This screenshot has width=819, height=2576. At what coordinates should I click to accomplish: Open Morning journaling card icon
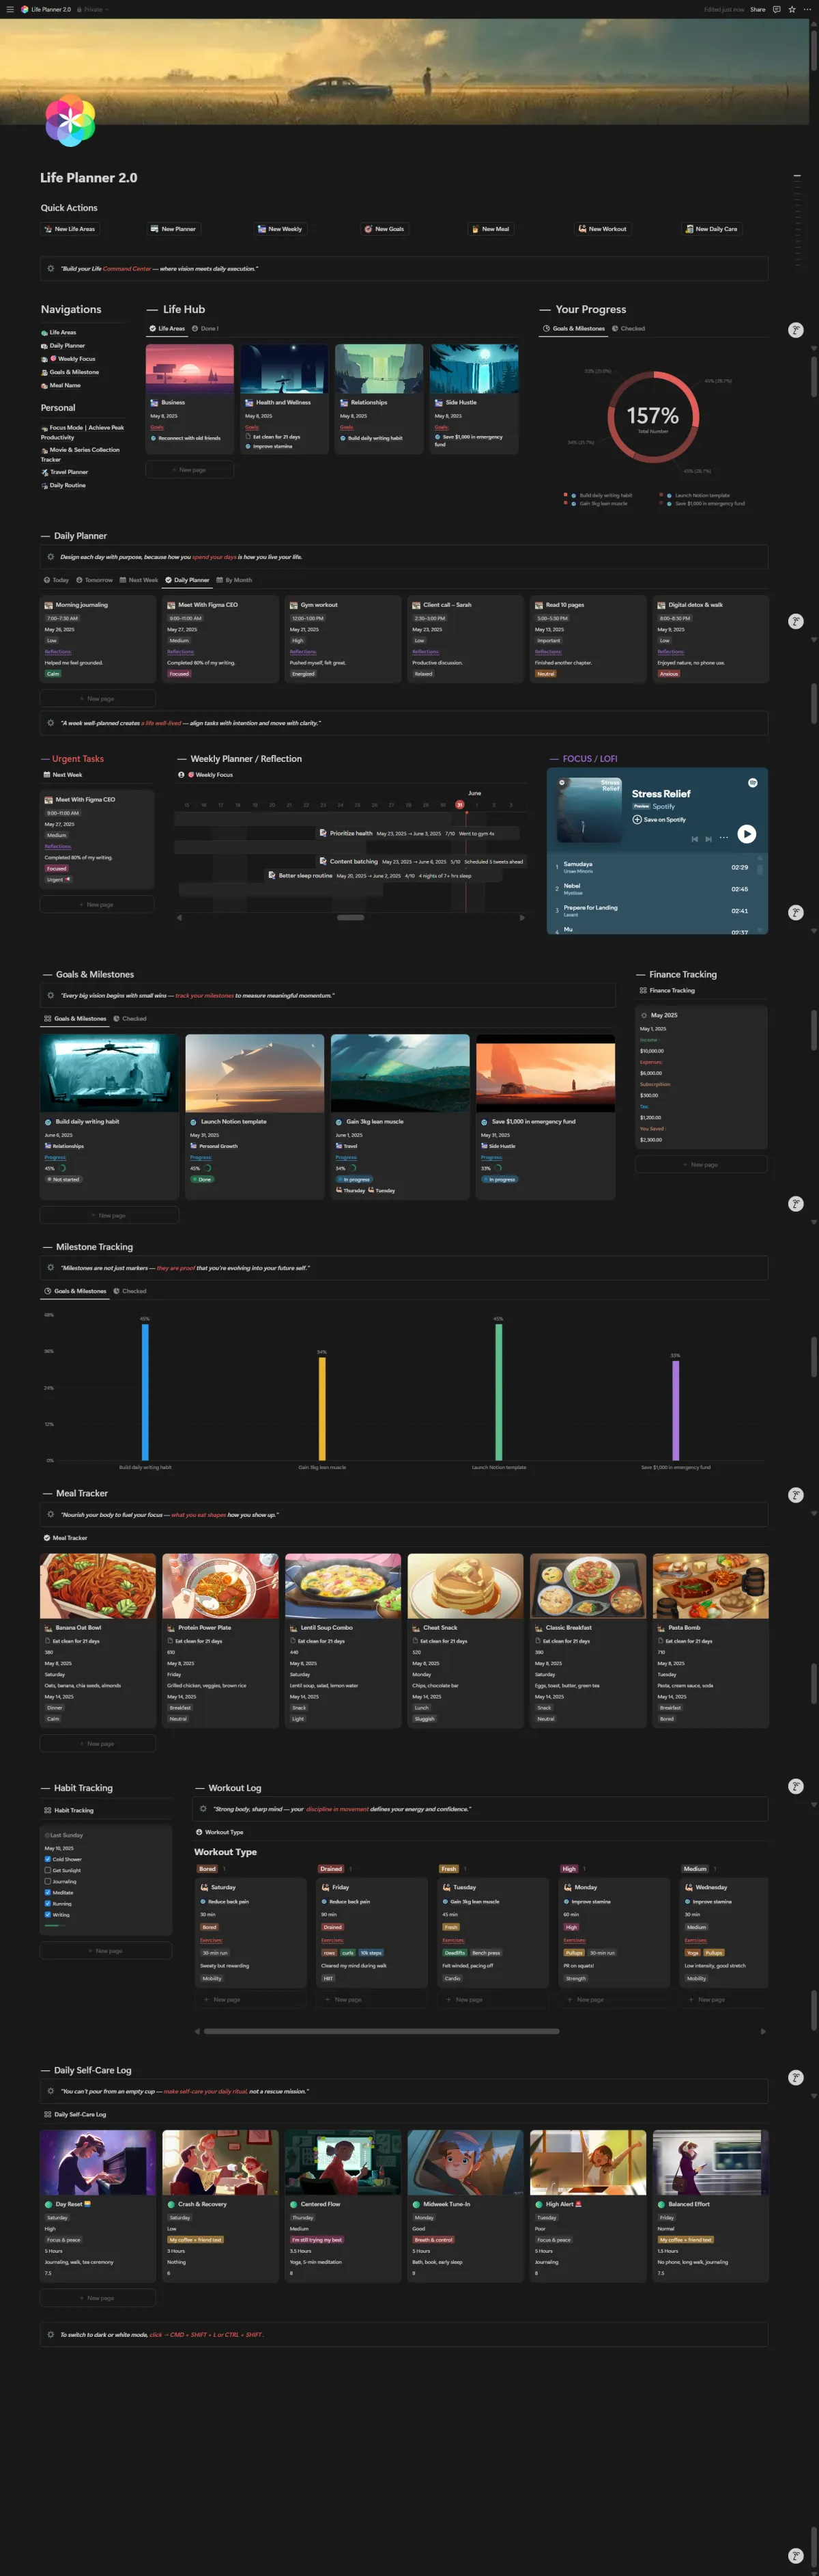49,605
